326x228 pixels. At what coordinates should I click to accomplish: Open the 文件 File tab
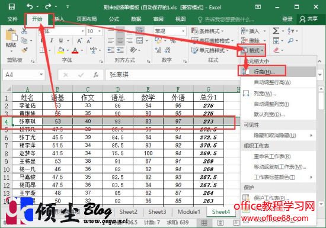tap(12, 20)
